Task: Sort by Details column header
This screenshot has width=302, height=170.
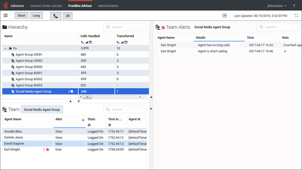Action: (219, 37)
